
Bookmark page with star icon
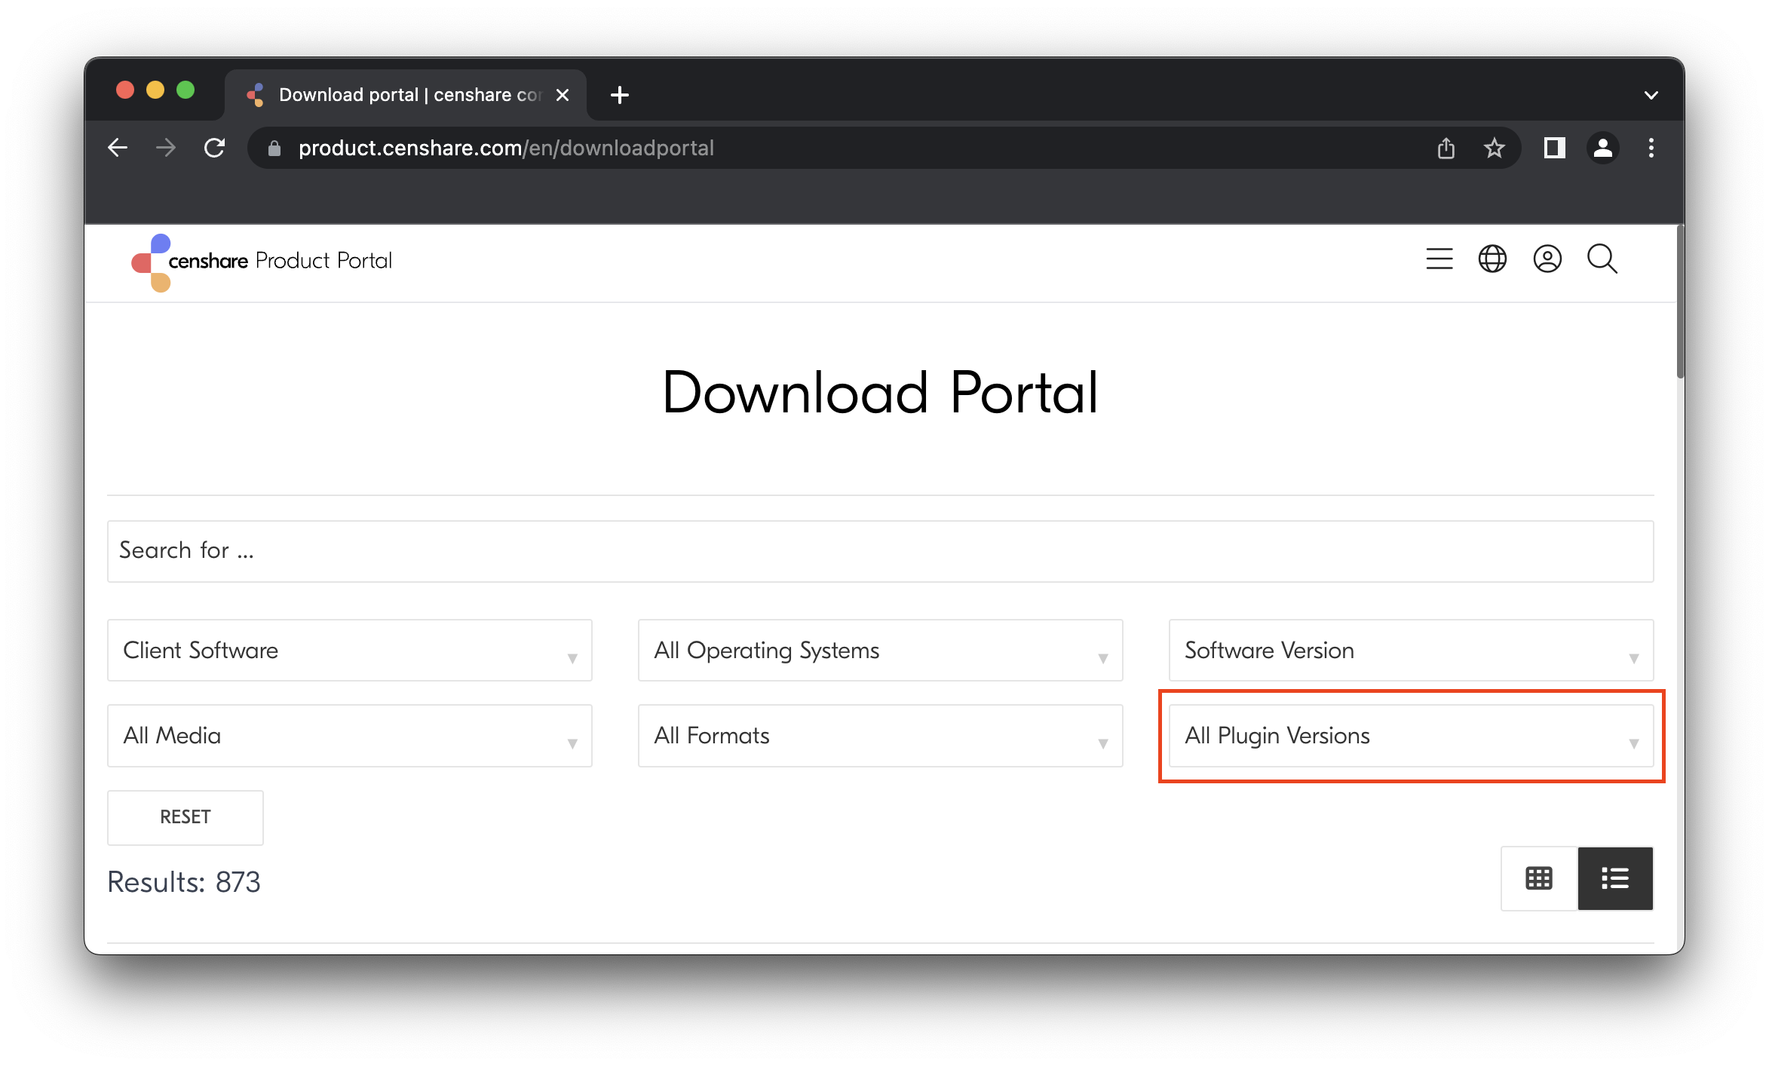point(1494,148)
